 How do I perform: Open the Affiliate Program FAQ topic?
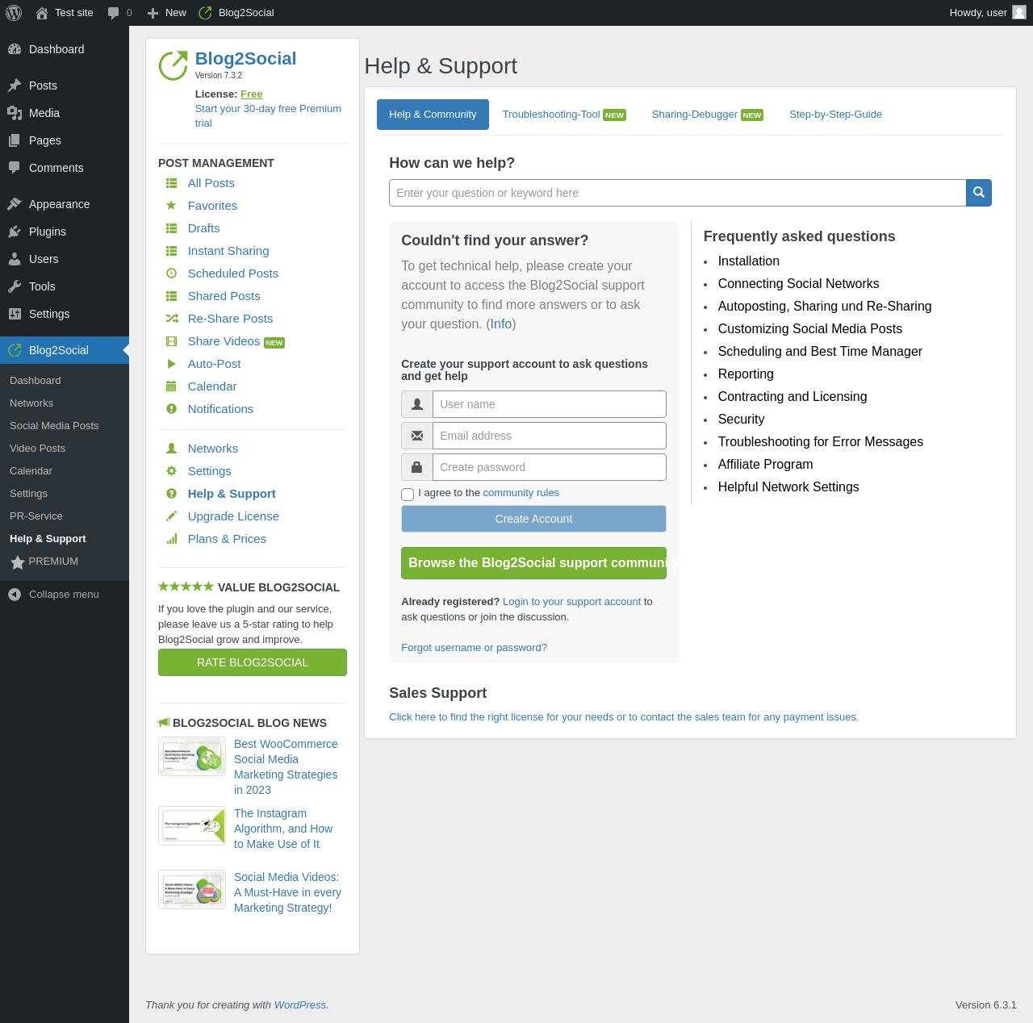coord(766,465)
